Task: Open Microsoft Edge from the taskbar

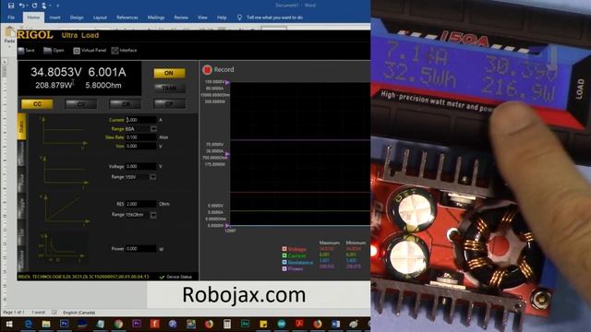Action: tap(29, 324)
